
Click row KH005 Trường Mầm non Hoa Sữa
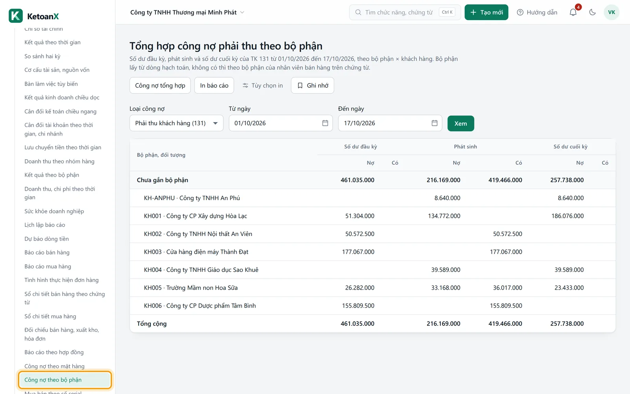pyautogui.click(x=372, y=288)
